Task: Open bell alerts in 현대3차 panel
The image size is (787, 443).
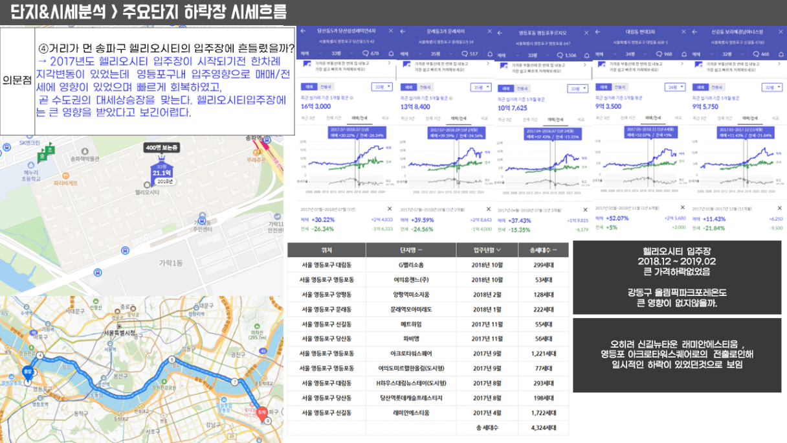Action: (x=683, y=54)
